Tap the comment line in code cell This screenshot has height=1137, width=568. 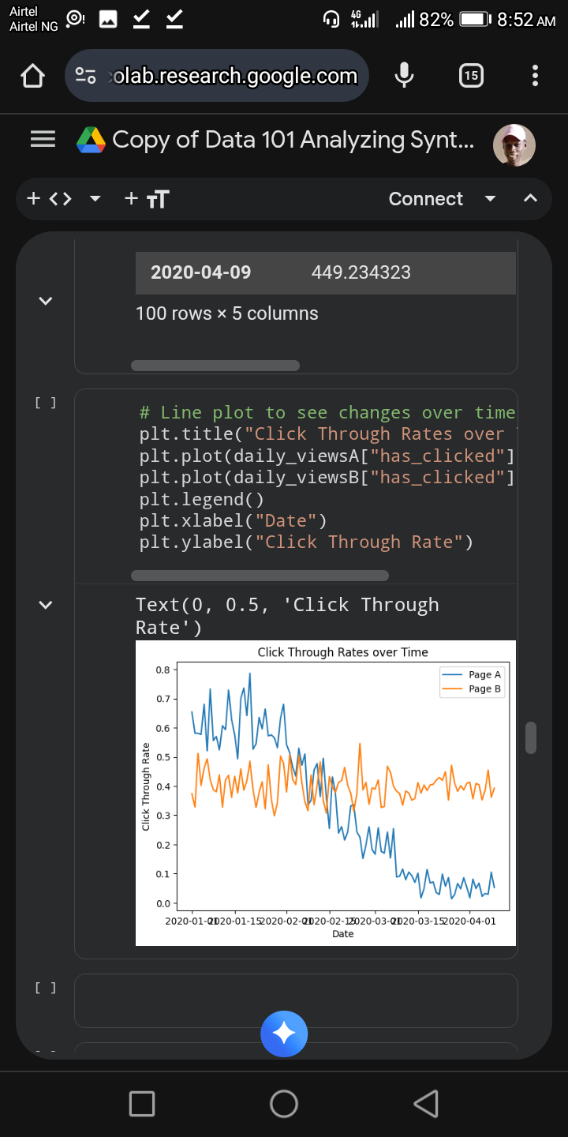click(327, 412)
